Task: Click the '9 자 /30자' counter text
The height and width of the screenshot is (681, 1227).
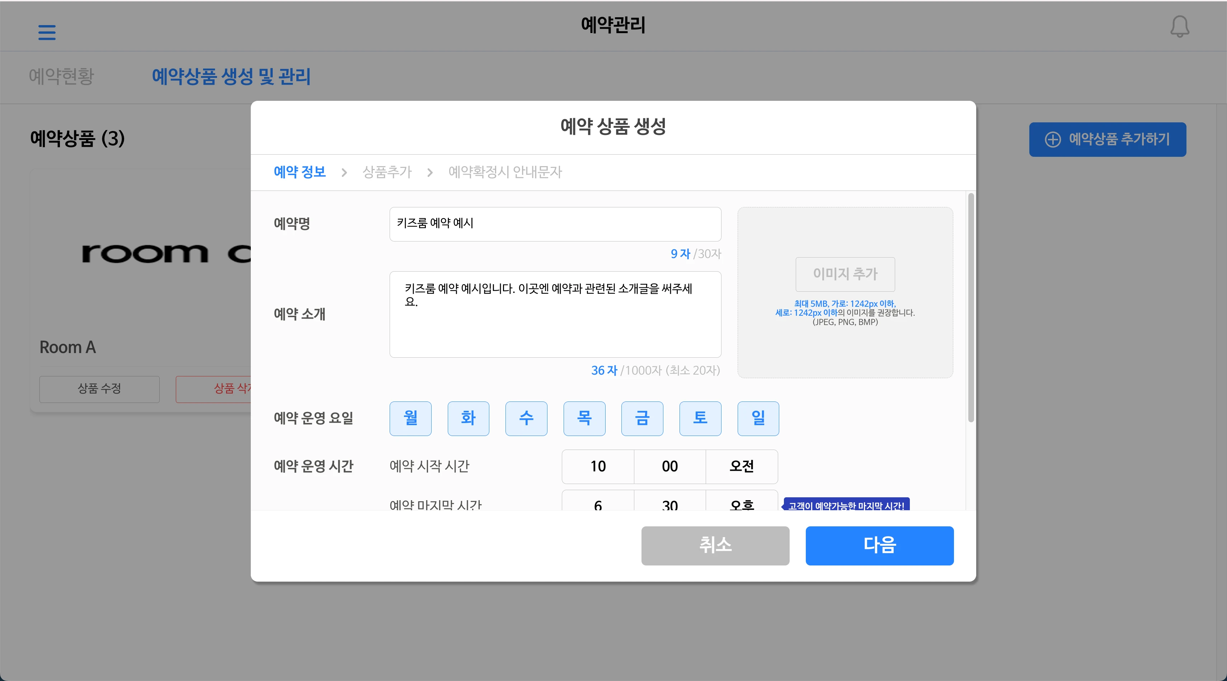Action: 695,254
